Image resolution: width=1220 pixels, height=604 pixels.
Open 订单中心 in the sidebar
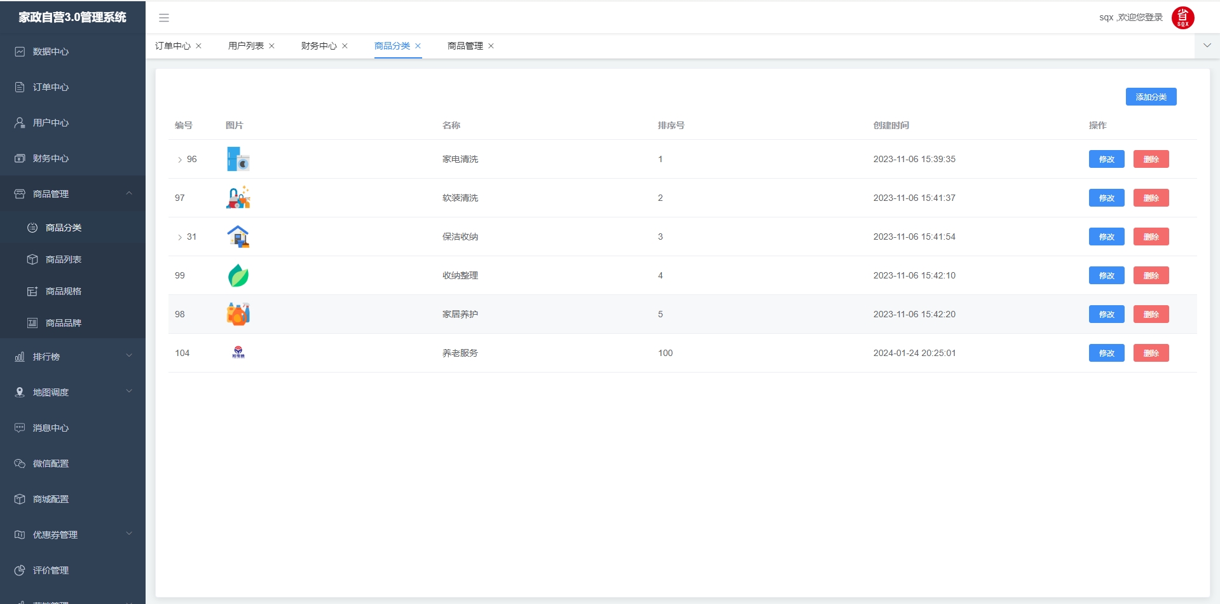click(51, 87)
